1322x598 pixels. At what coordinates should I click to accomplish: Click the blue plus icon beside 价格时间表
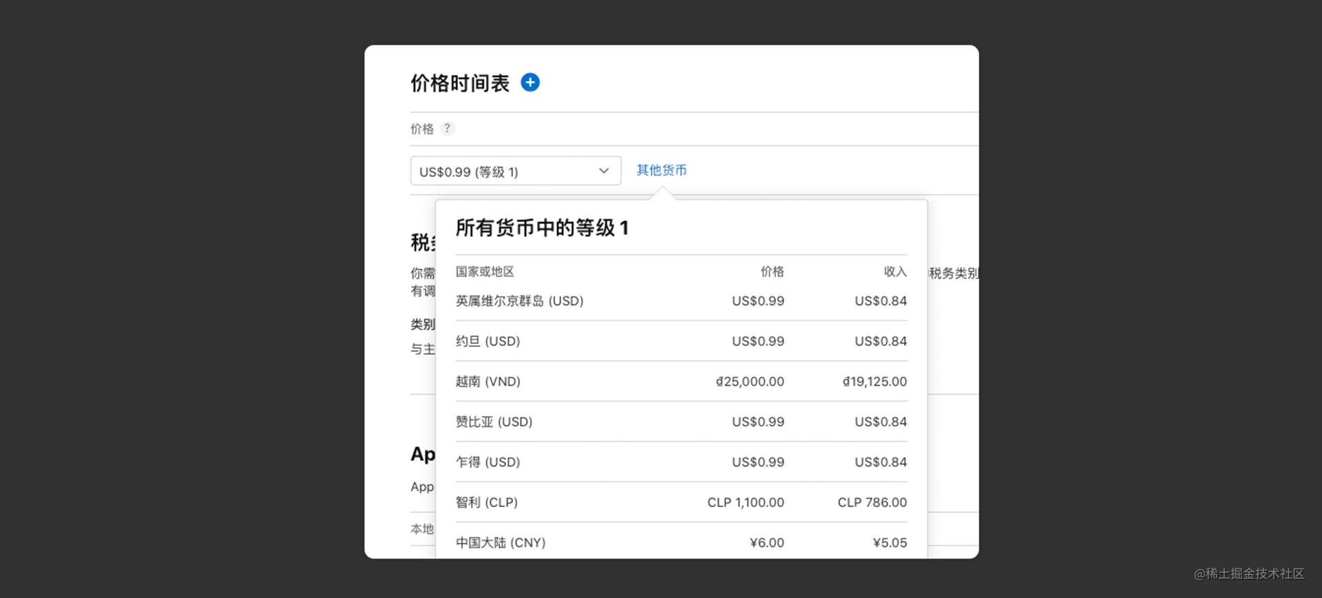pyautogui.click(x=530, y=83)
